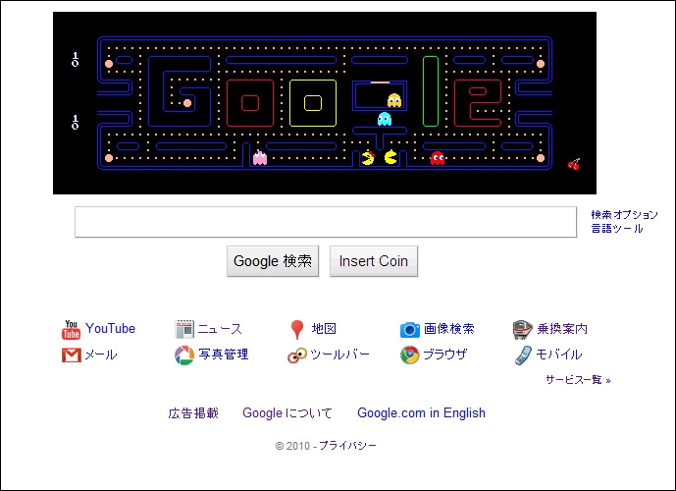Click the cherry icon in the Pac-Man doodle
The image size is (676, 491).
[x=574, y=164]
